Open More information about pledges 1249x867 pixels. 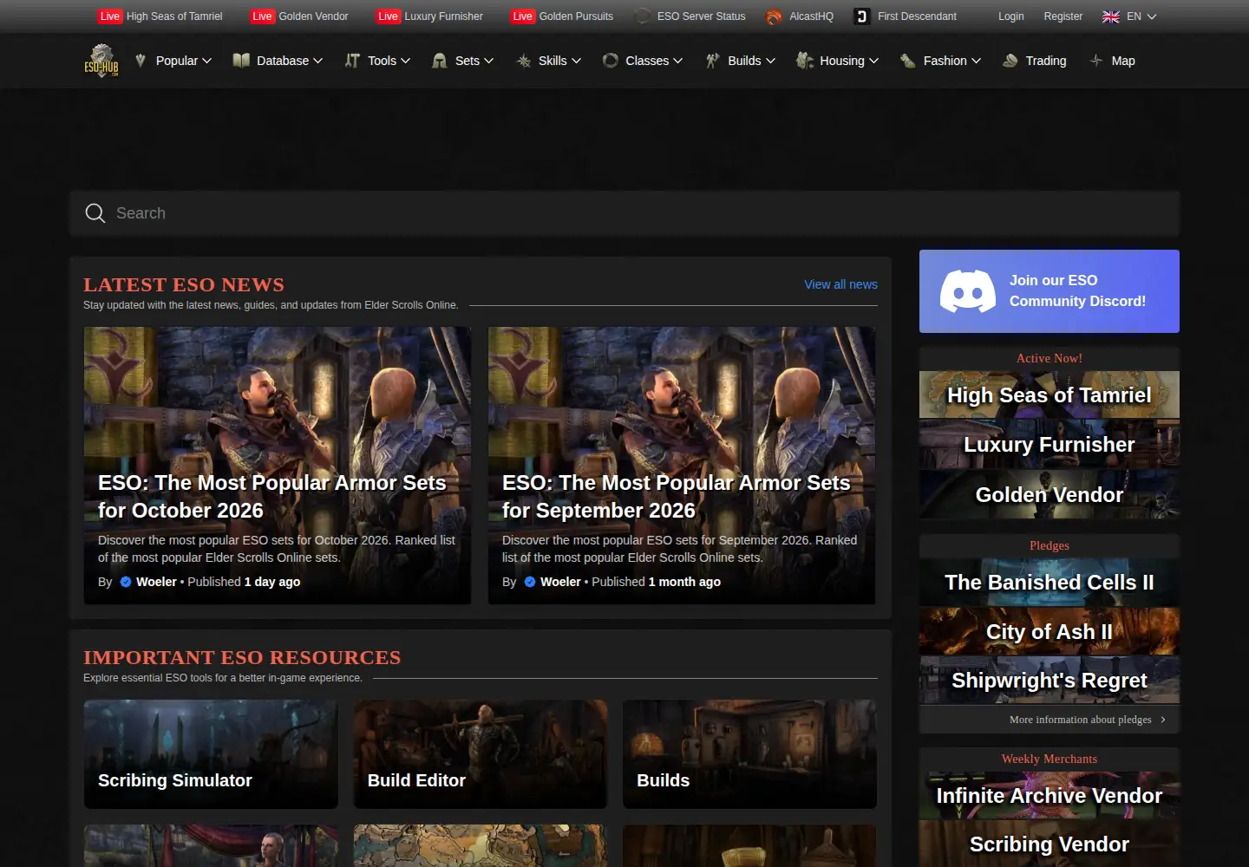1088,720
